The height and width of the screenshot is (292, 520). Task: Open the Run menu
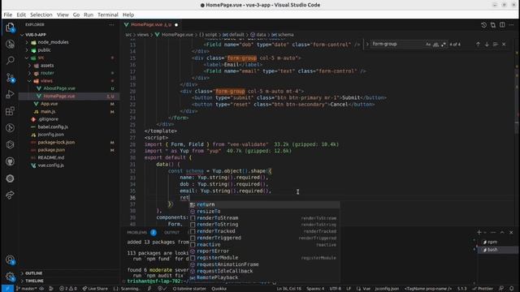[89, 15]
